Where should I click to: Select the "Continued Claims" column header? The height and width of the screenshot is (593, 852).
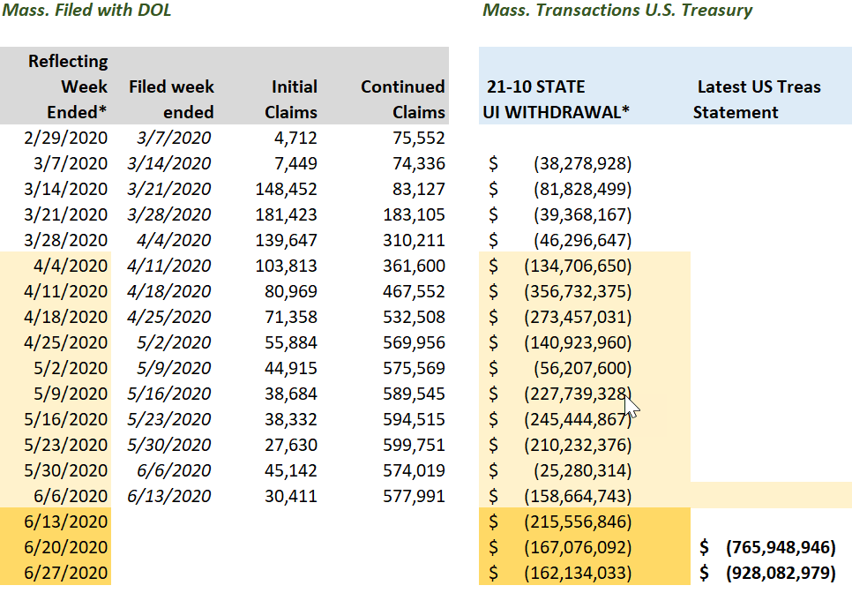(402, 99)
